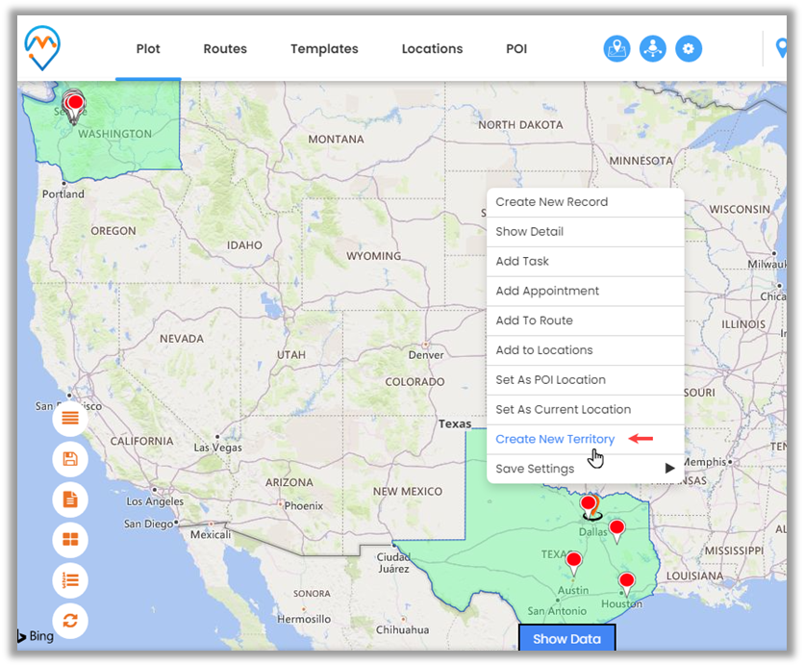
Task: Open settings via the blue gear icon
Action: click(688, 49)
